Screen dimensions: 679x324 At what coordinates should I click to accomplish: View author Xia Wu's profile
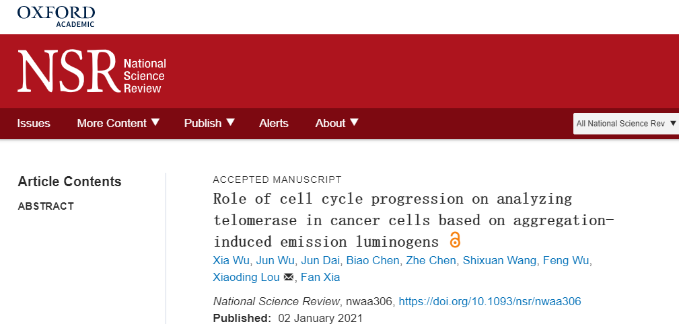pyautogui.click(x=231, y=260)
